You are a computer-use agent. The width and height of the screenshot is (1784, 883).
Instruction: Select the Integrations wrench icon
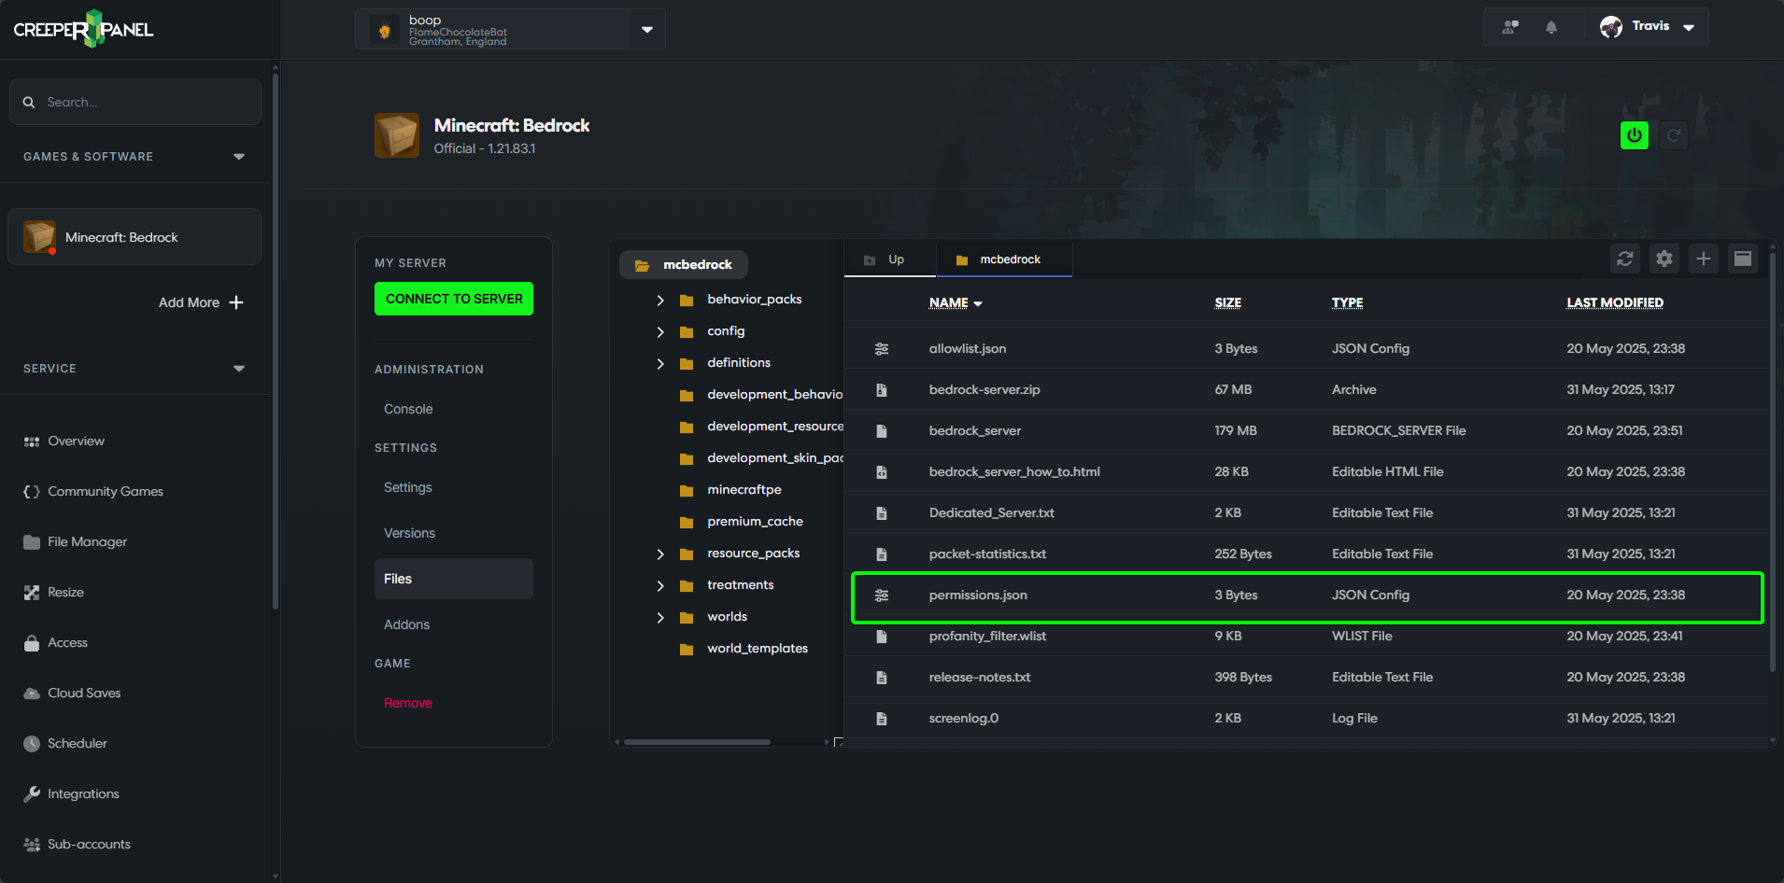[x=31, y=793]
